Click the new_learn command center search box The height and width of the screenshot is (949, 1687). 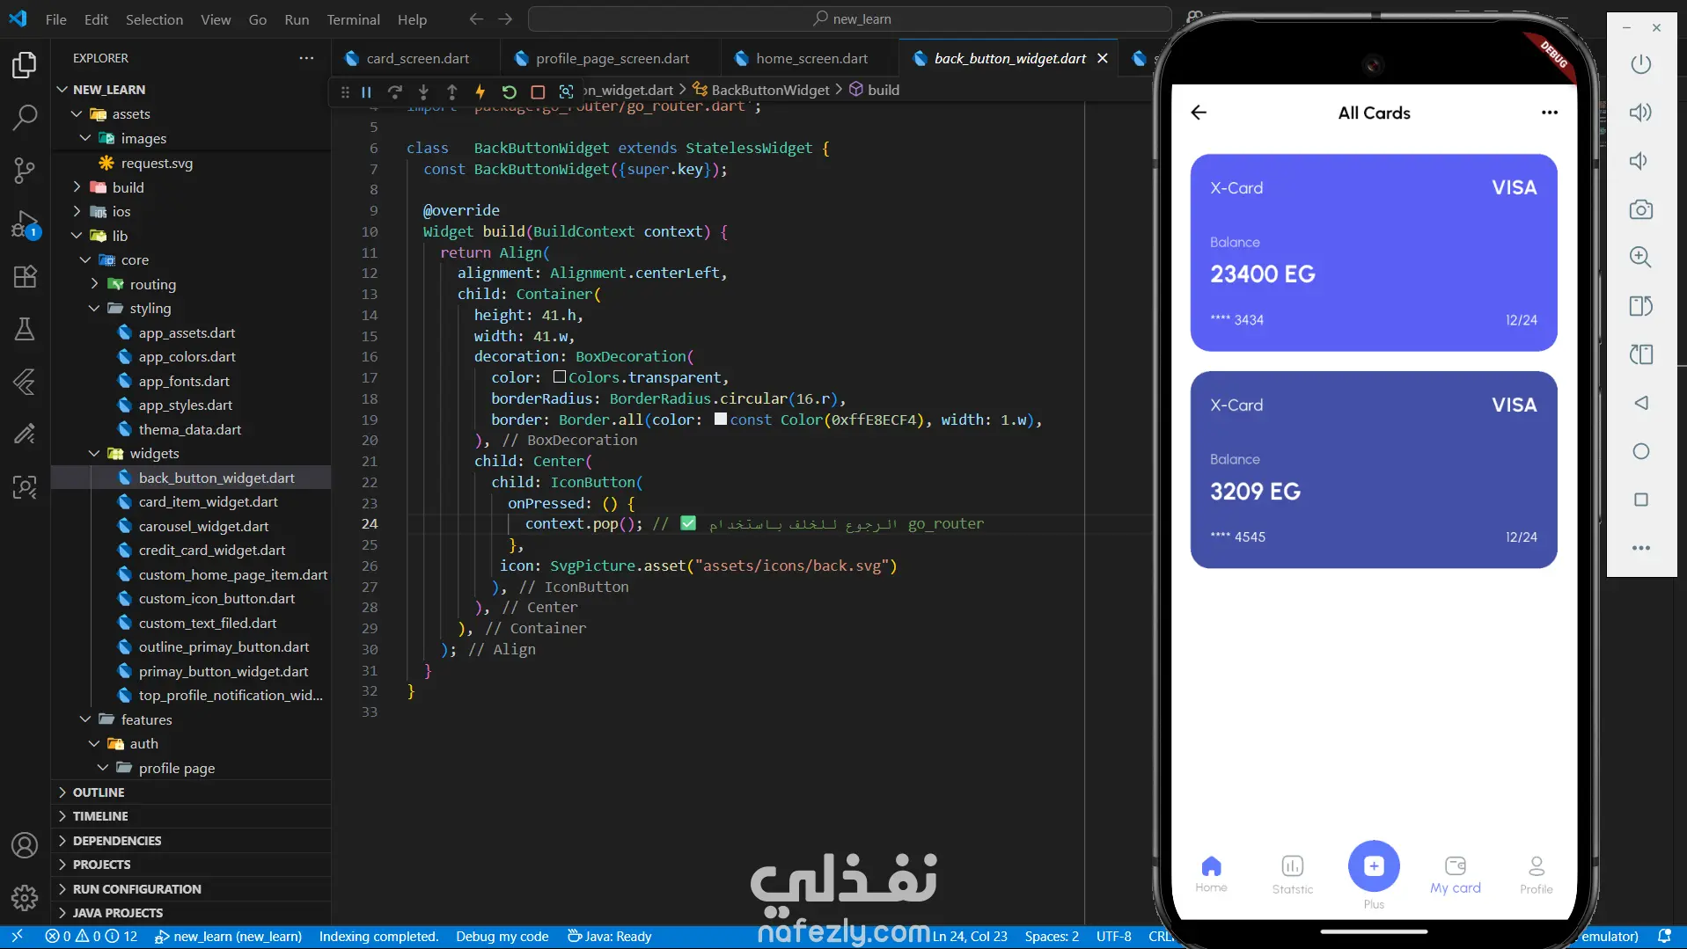tap(850, 19)
